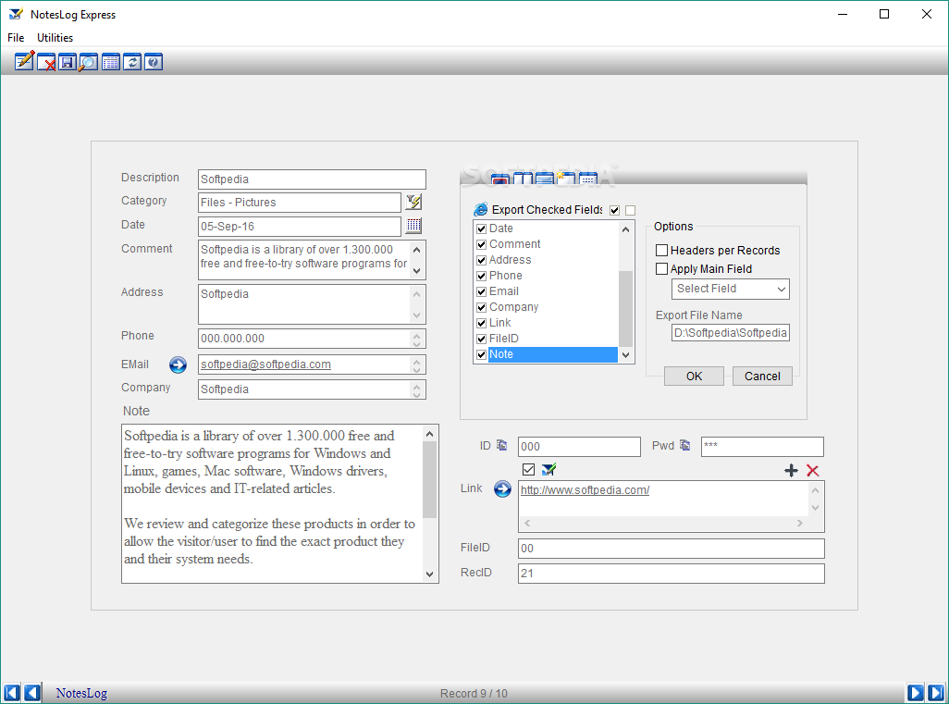Click the NotesLog label in status bar
This screenshot has width=949, height=704.
[81, 693]
